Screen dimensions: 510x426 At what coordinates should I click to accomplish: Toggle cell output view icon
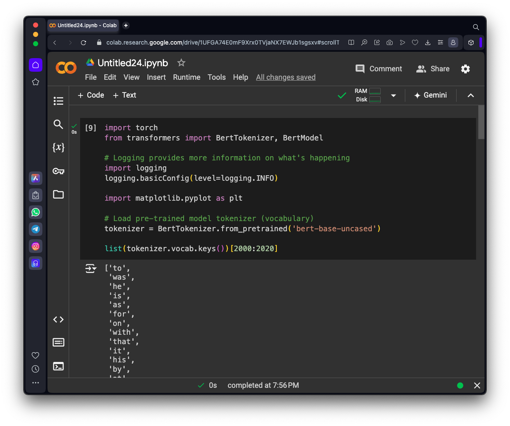[91, 269]
